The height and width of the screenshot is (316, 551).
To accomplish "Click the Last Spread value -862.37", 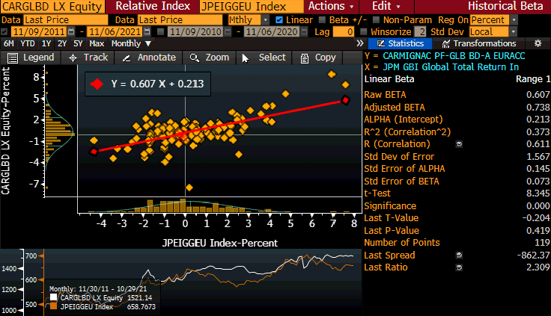I will [x=534, y=255].
